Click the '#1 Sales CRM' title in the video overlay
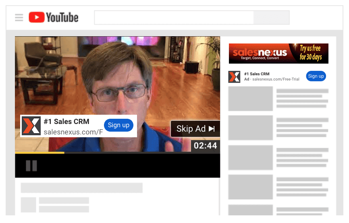Image resolution: width=349 pixels, height=223 pixels. (x=66, y=122)
